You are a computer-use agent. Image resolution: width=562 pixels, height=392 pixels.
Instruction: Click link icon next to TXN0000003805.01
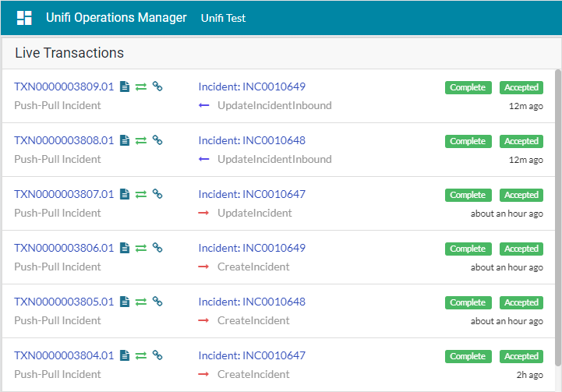point(157,302)
